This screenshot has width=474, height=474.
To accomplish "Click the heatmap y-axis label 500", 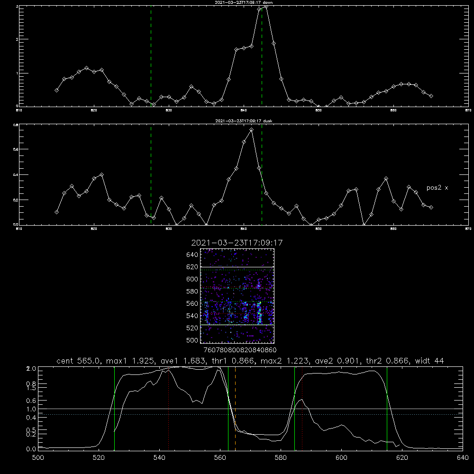I will tap(192, 340).
